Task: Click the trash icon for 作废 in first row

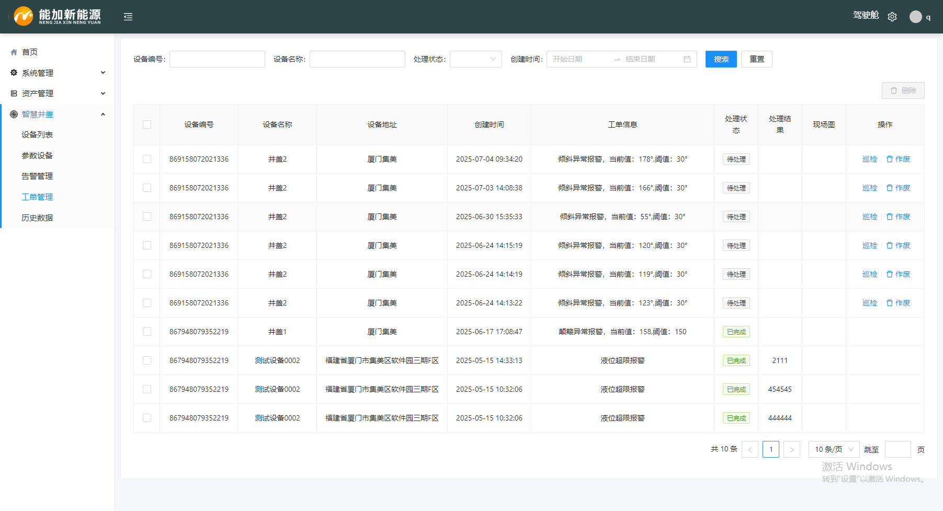Action: point(889,159)
